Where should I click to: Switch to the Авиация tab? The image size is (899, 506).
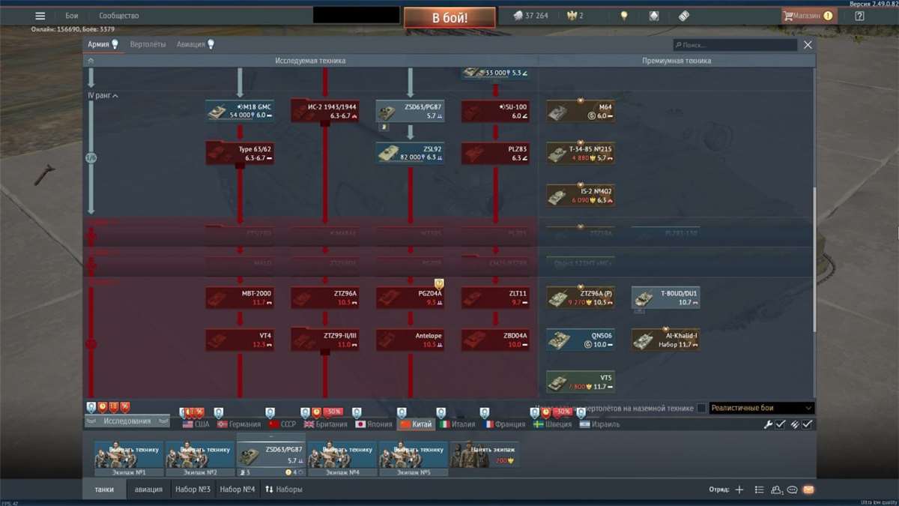point(193,44)
